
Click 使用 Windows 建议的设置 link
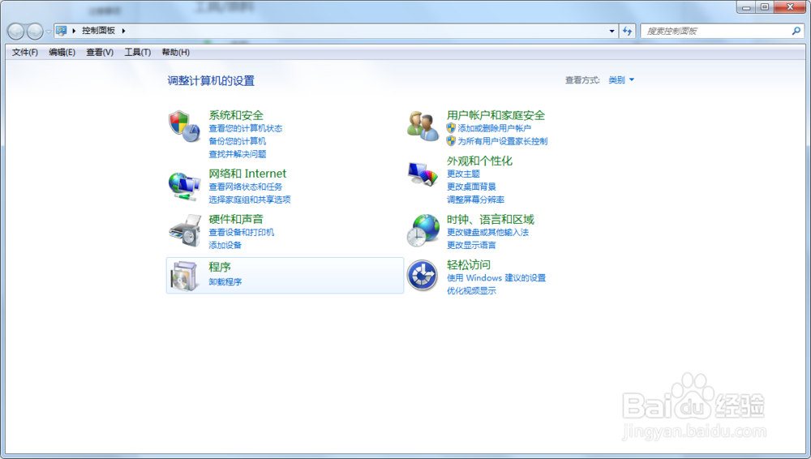tap(496, 278)
